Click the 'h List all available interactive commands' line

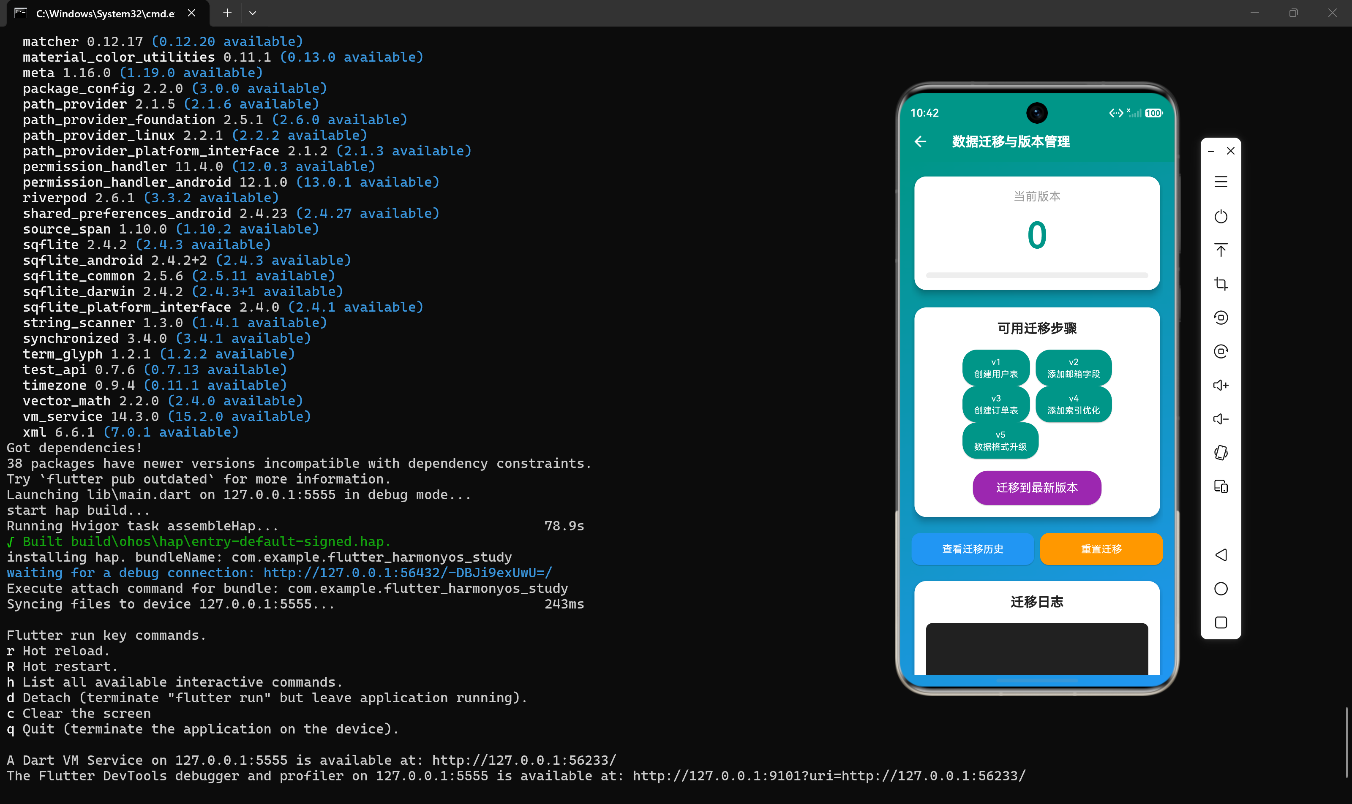point(174,682)
